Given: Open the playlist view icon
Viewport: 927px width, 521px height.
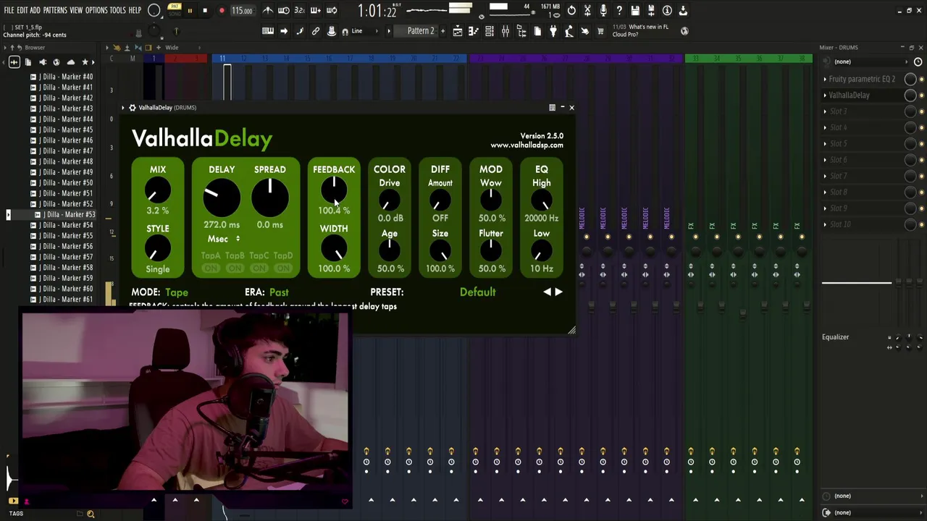Looking at the screenshot, I should (x=458, y=31).
